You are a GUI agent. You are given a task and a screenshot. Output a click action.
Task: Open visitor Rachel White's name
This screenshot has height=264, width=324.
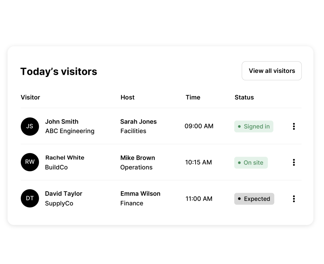point(65,158)
